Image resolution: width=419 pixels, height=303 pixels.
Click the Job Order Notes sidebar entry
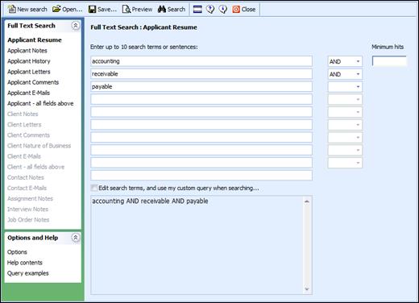point(28,220)
